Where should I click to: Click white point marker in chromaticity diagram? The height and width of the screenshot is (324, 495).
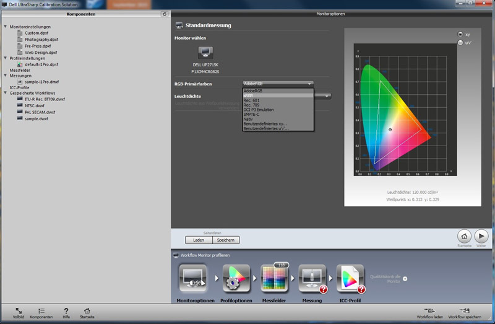[390, 129]
